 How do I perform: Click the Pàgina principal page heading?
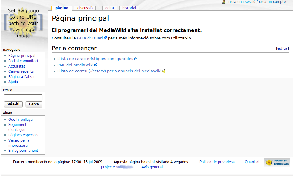[80, 19]
